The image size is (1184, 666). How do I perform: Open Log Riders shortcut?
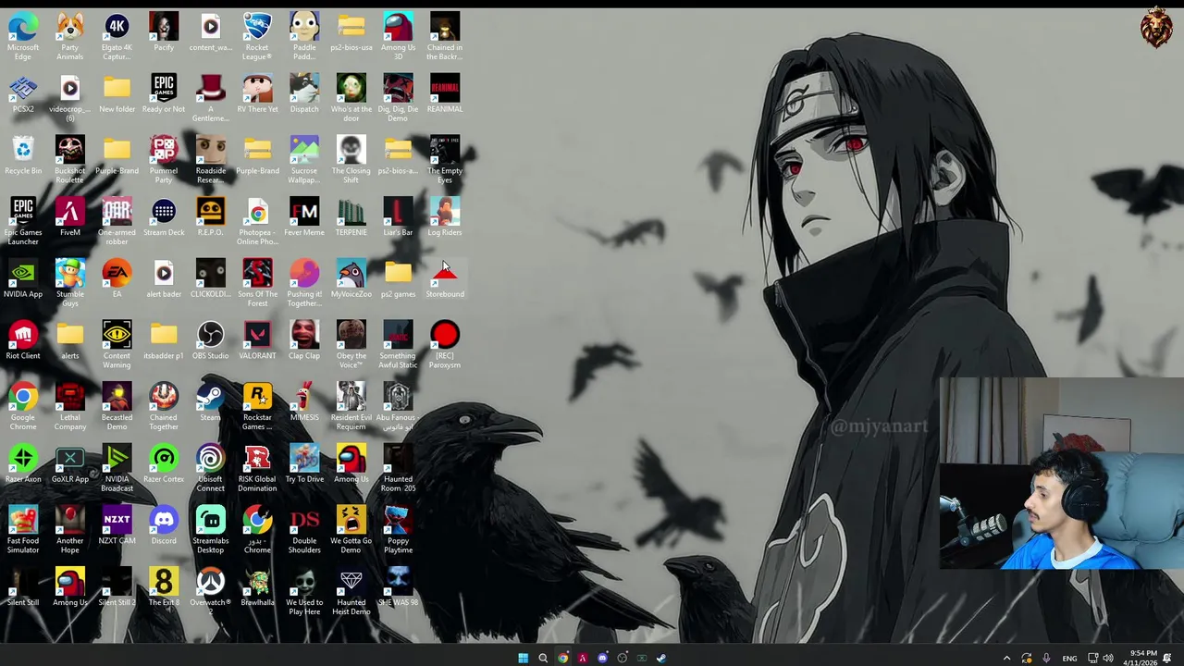point(445,217)
